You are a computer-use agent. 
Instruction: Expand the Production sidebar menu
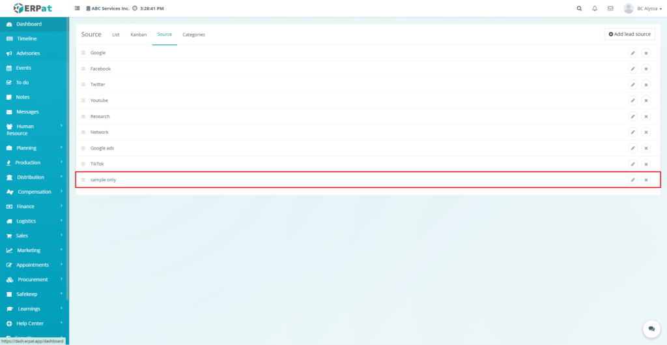pos(35,162)
